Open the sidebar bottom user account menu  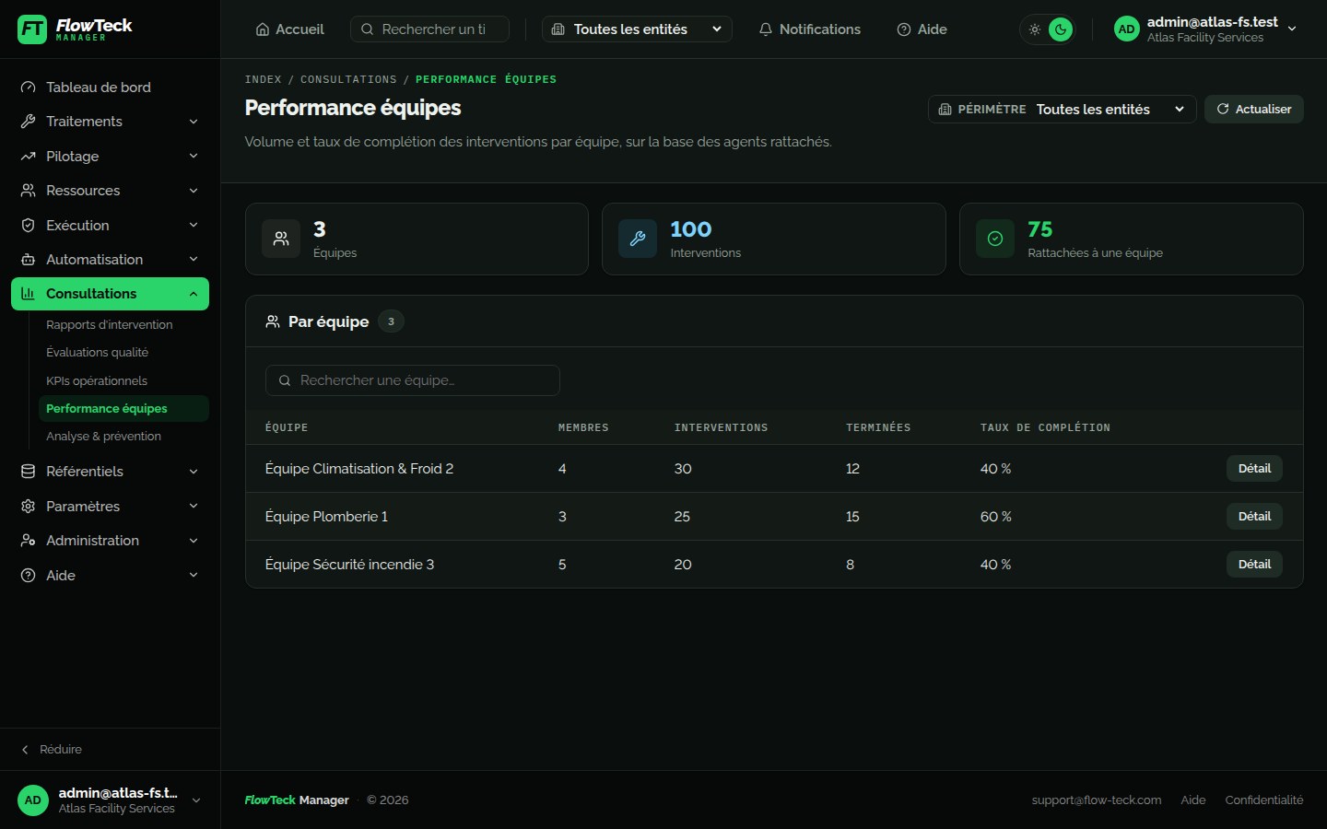[x=110, y=800]
